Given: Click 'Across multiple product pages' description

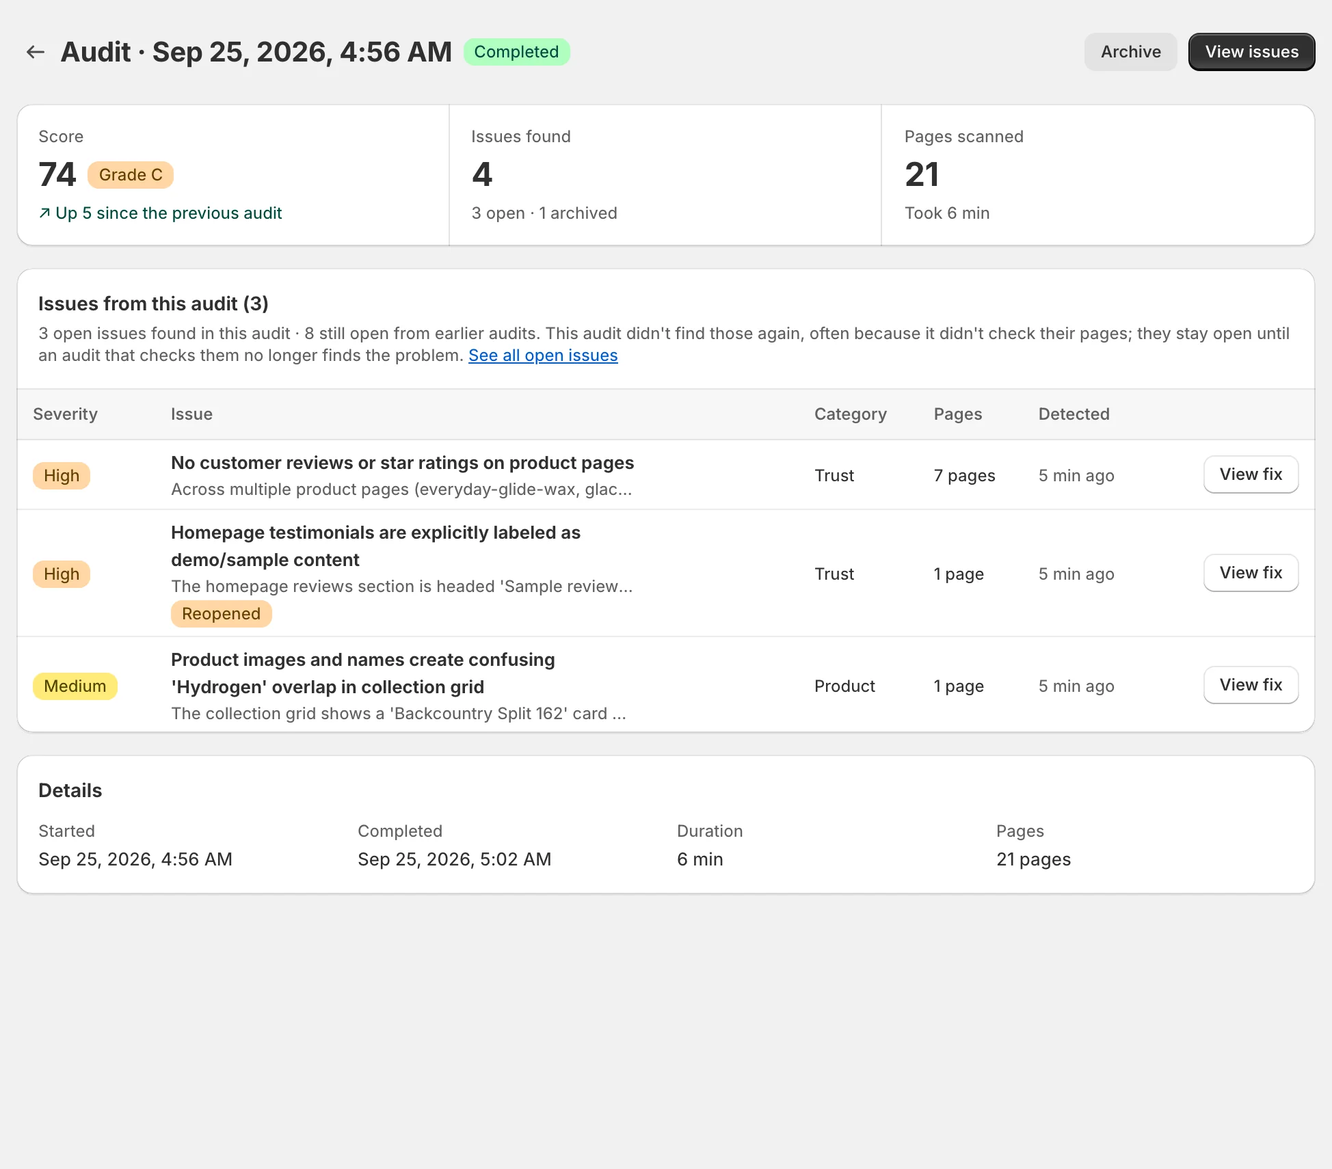Looking at the screenshot, I should pos(401,489).
